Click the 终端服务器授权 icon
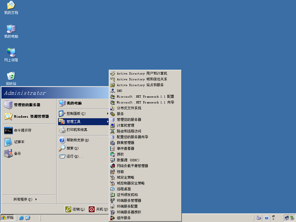 point(112,212)
